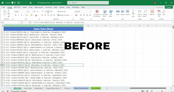
Task: Open the Borders dropdown arrow
Action: (29, 15)
